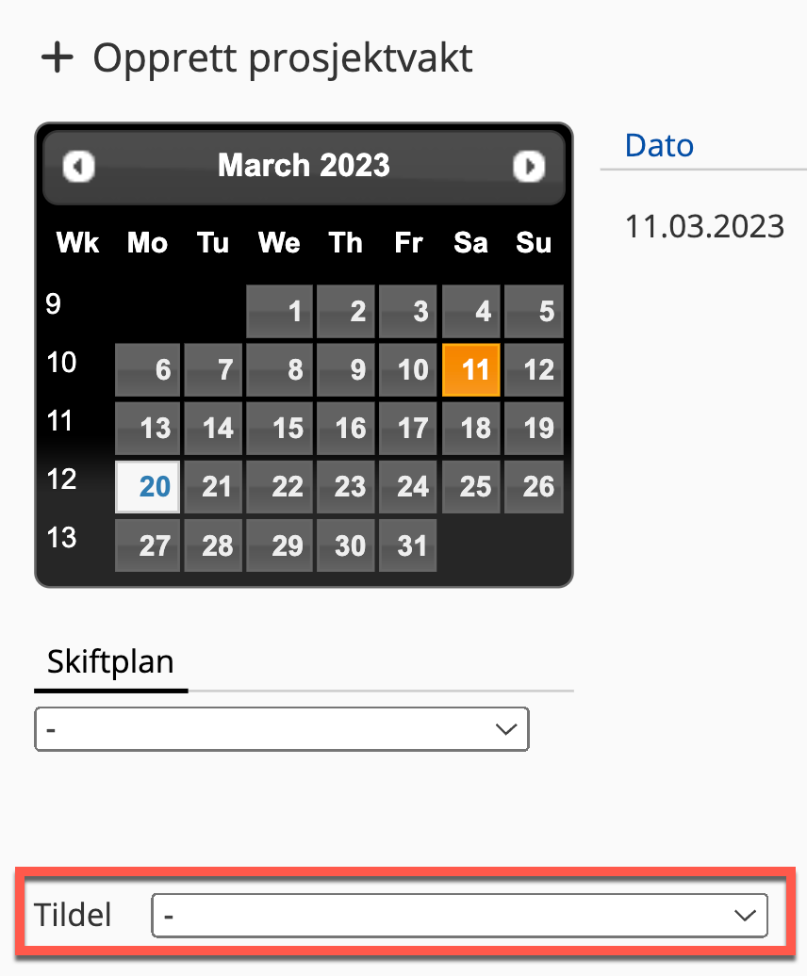The image size is (807, 976).
Task: Click the Opprett prosjektvakt heading
Action: (282, 58)
